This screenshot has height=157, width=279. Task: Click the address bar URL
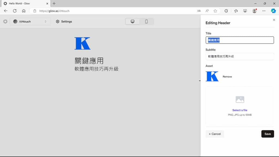click(54, 11)
